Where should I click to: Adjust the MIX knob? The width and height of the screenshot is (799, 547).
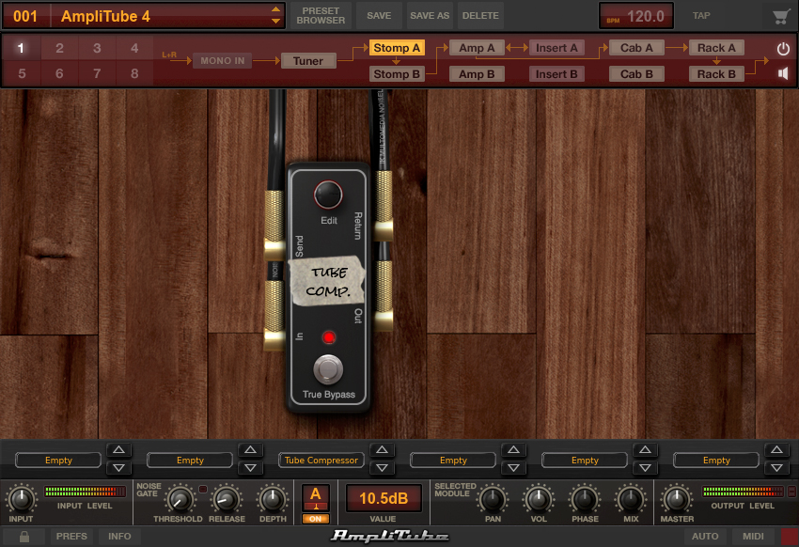(x=631, y=499)
